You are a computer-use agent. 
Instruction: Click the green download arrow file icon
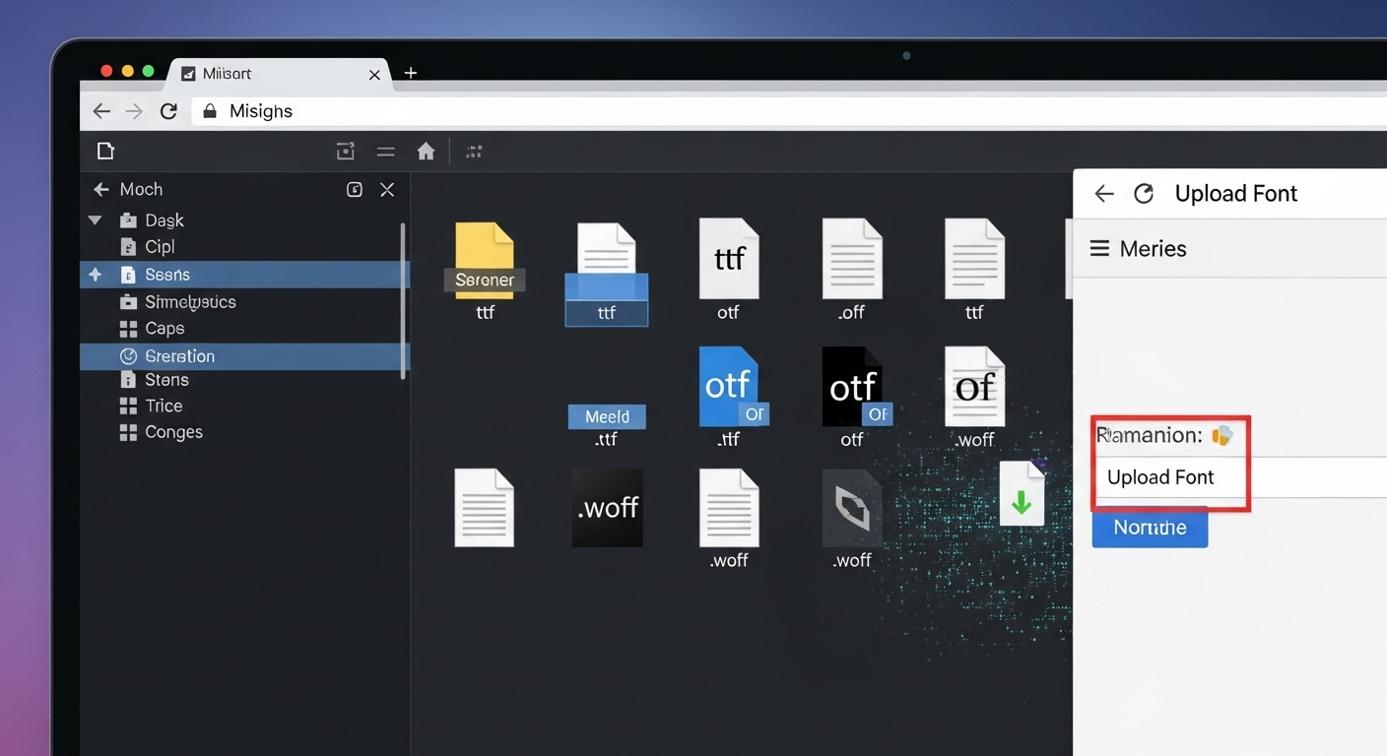(x=1022, y=493)
